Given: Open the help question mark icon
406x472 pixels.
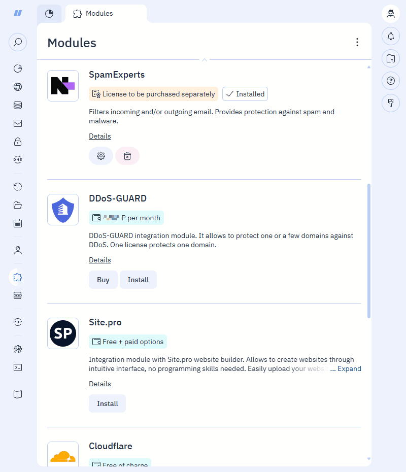Looking at the screenshot, I should tap(391, 81).
